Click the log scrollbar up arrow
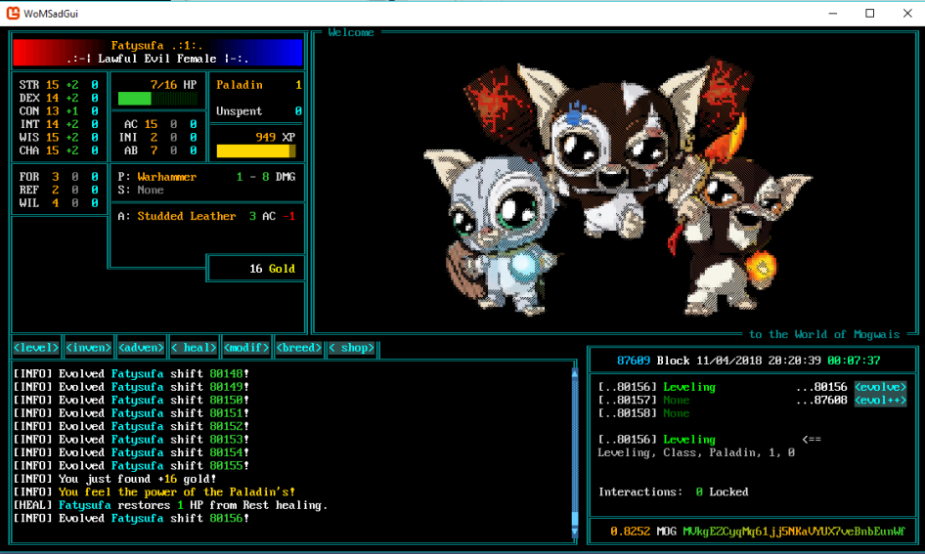 pyautogui.click(x=575, y=373)
